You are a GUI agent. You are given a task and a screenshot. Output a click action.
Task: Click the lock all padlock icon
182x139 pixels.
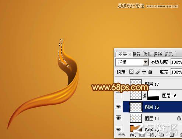click(x=150, y=72)
